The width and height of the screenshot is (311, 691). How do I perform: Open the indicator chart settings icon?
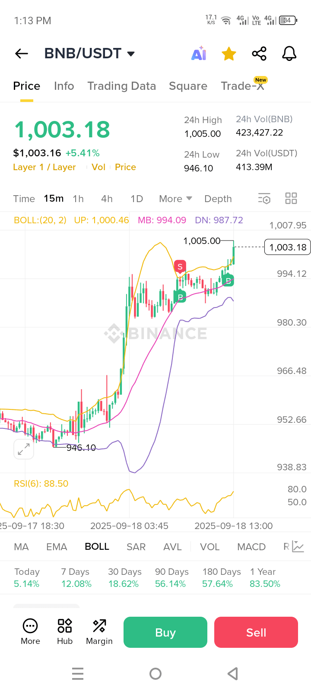pos(298,547)
